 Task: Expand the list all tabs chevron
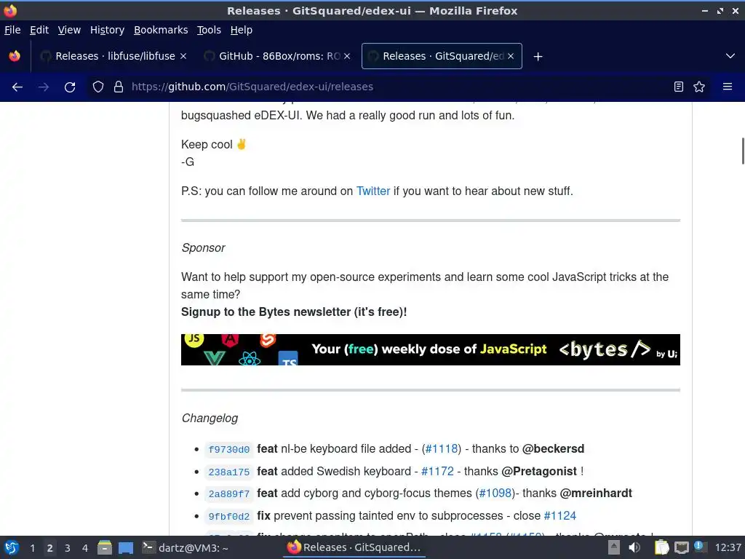(730, 56)
